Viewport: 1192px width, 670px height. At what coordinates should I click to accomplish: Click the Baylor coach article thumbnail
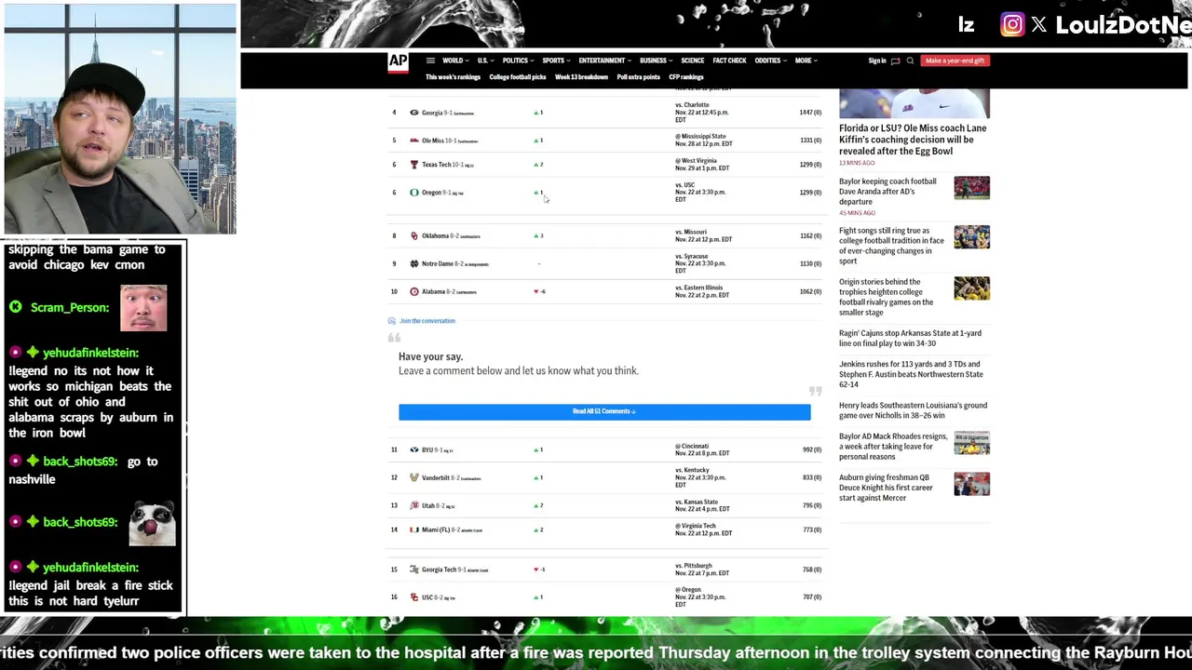tap(971, 188)
